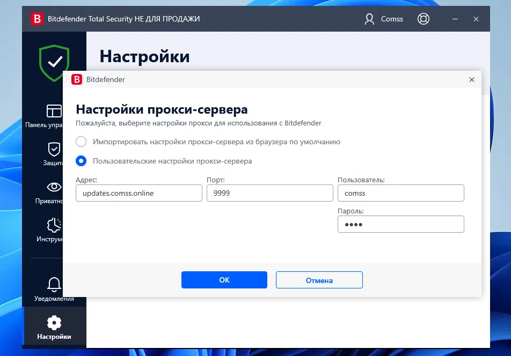This screenshot has width=511, height=356.
Task: Confirm proxy settings with OK
Action: tap(224, 280)
